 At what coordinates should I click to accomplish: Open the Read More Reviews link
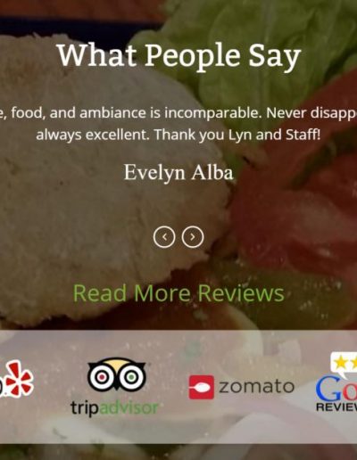tap(178, 293)
